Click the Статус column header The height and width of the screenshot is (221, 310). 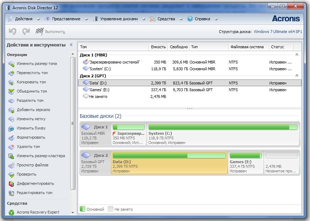click(281, 47)
